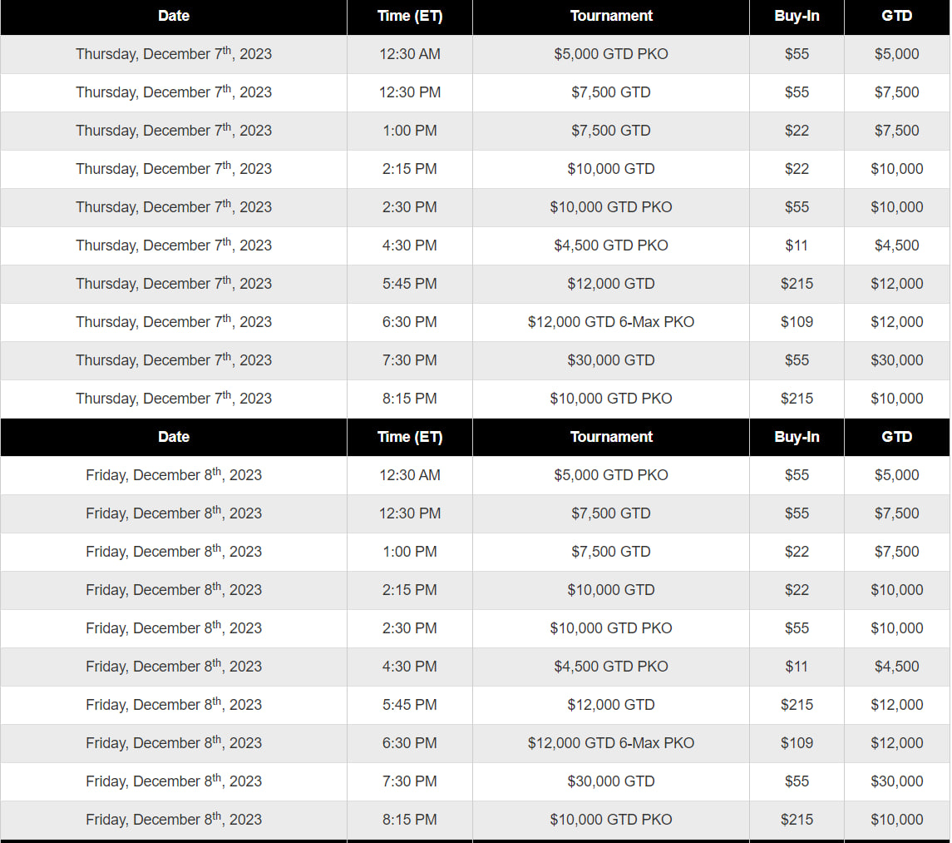
Task: Click the Tournament header above Thursday rows
Action: (x=611, y=16)
